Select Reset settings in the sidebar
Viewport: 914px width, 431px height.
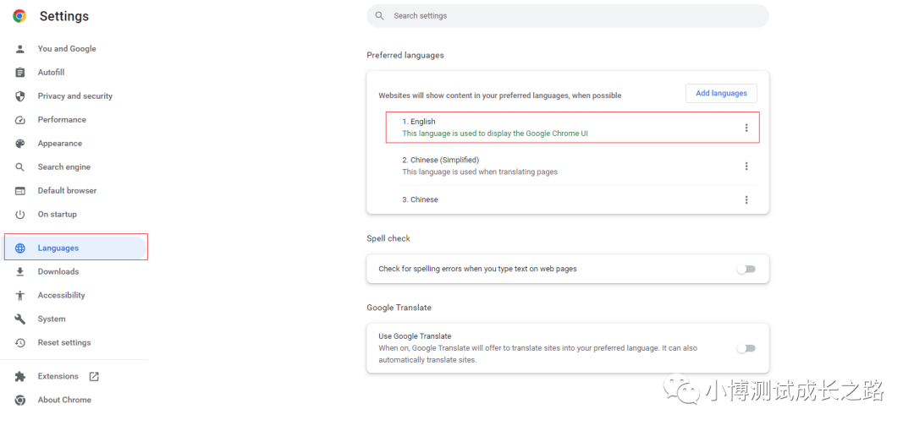[64, 343]
